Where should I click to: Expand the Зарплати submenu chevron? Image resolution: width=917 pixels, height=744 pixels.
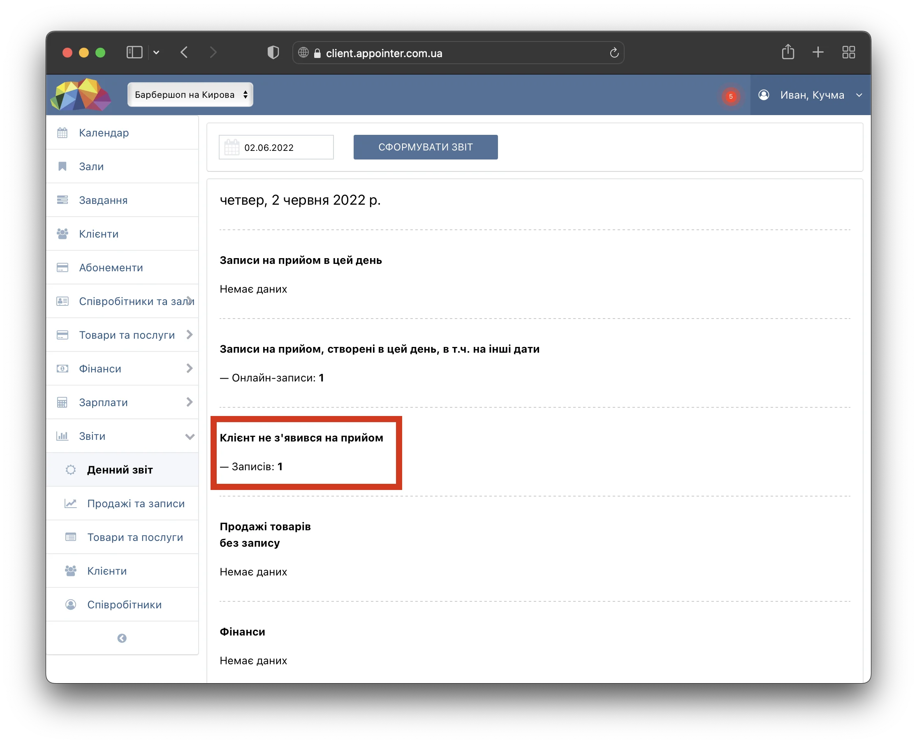(190, 402)
